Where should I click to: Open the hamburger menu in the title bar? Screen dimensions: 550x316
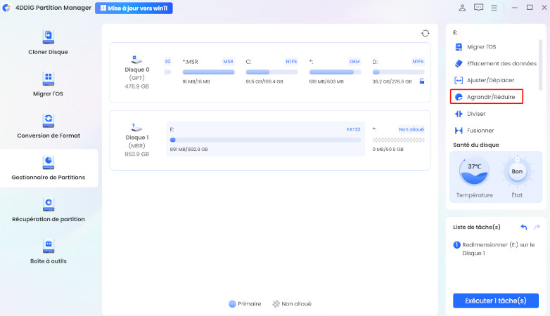coord(496,8)
